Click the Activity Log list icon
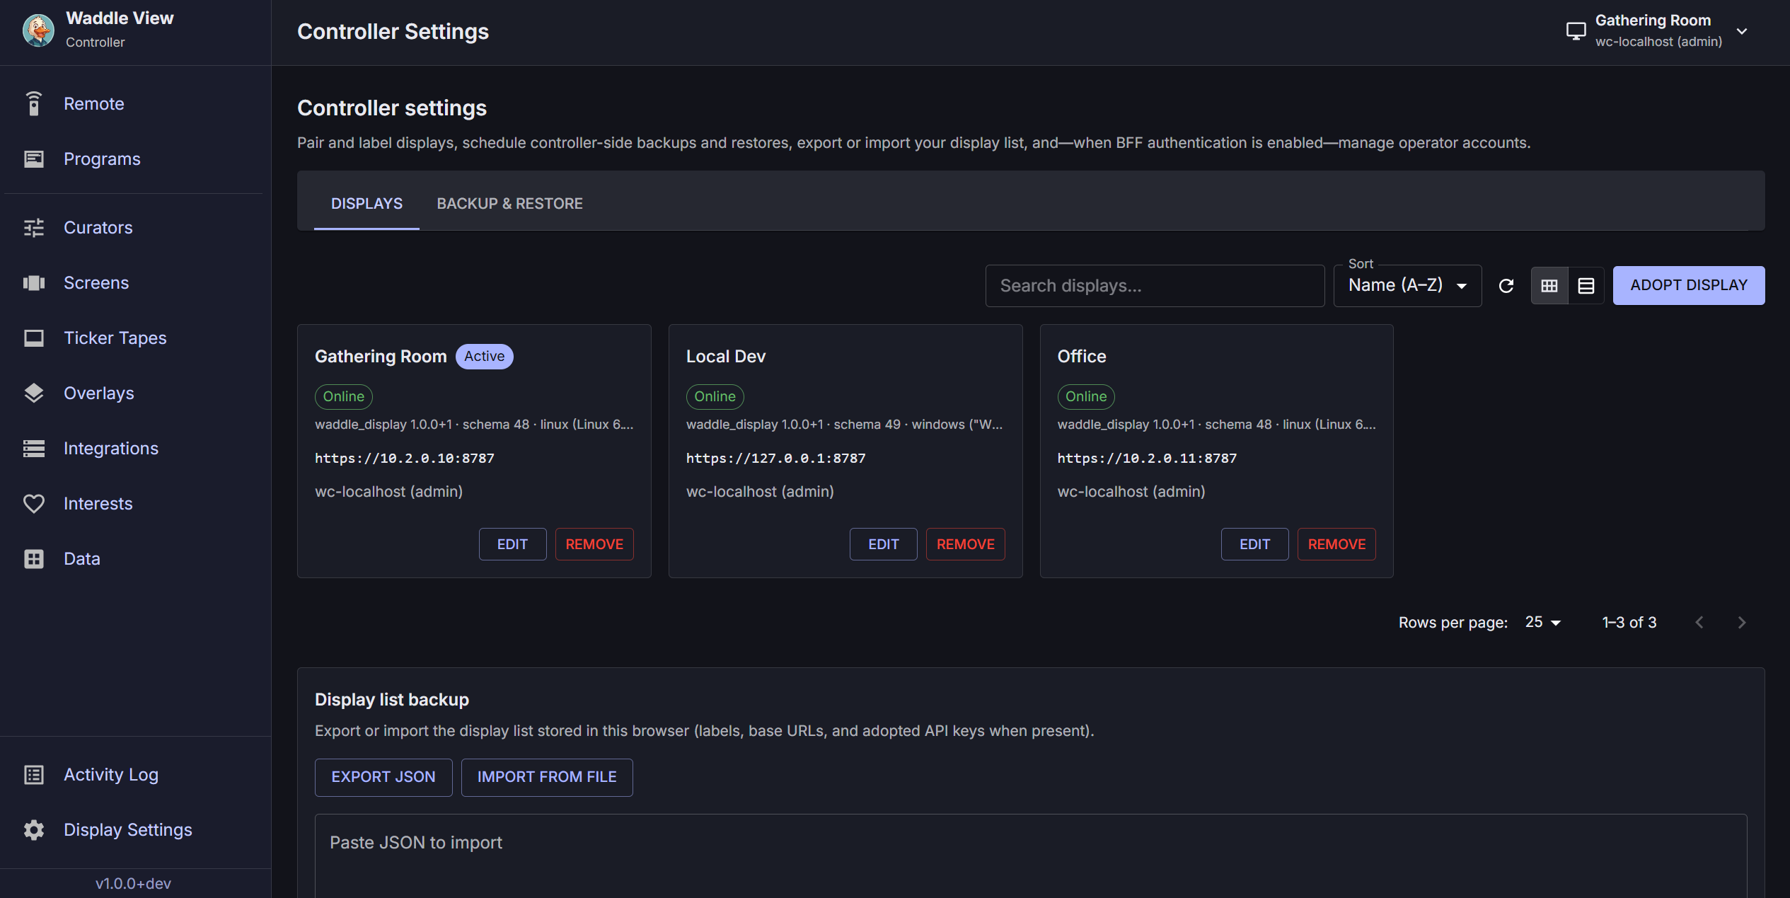The image size is (1790, 898). coord(34,774)
